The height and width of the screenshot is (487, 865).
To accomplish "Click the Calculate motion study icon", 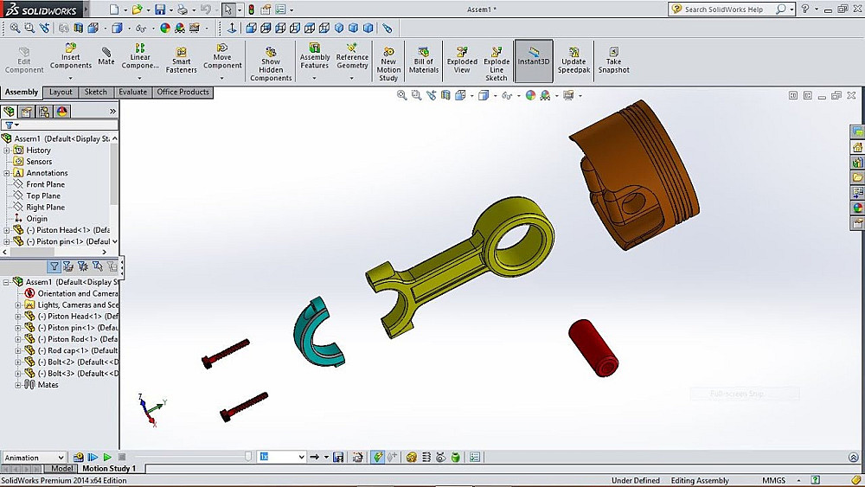I will coord(78,458).
